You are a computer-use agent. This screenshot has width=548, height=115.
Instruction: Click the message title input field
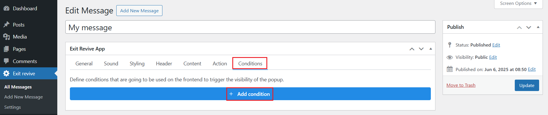(x=250, y=27)
